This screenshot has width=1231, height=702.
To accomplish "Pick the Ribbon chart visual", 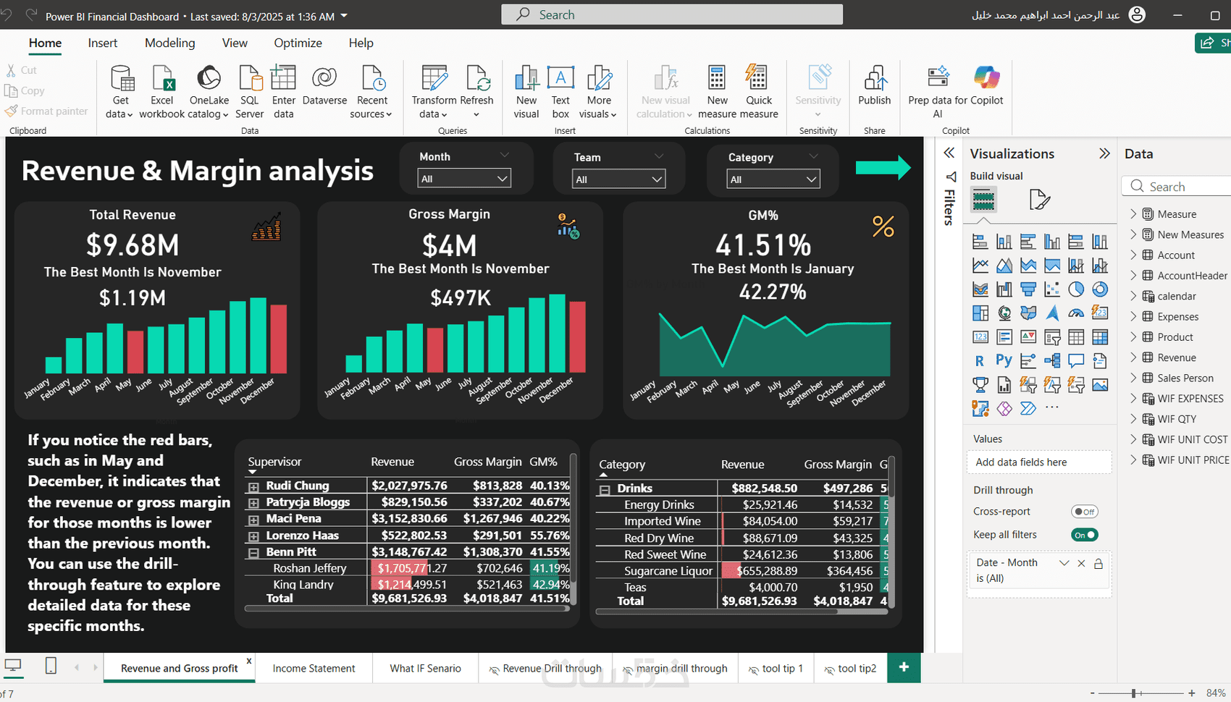I will click(x=980, y=289).
